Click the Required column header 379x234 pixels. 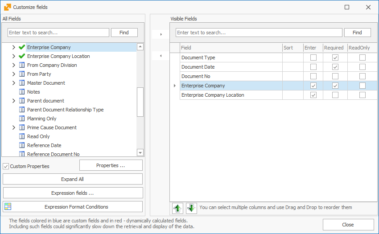(x=335, y=48)
